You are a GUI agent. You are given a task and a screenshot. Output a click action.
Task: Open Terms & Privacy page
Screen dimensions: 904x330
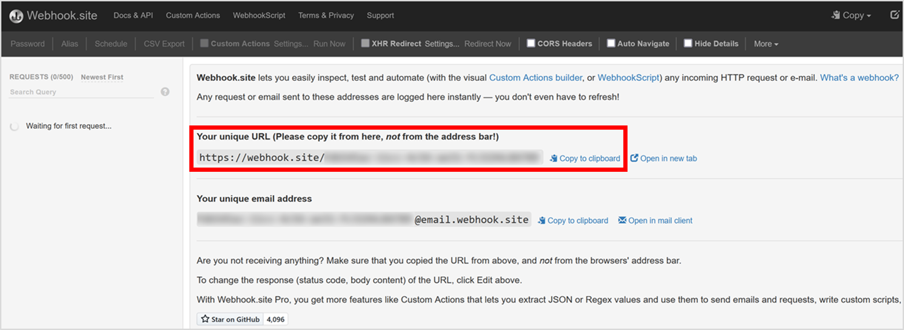(326, 15)
